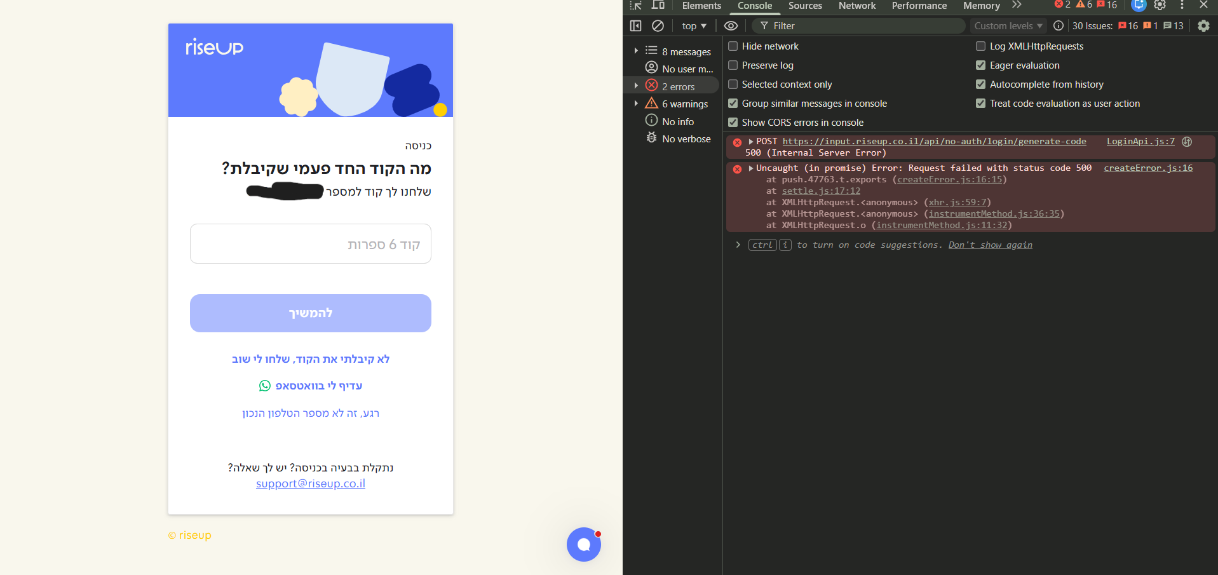Open the riseup chat bubble widget
This screenshot has height=575, width=1218.
point(584,545)
